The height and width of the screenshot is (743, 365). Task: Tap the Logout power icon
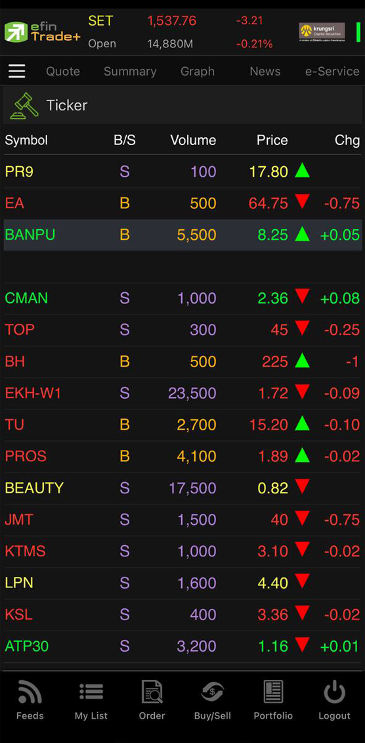(x=334, y=692)
